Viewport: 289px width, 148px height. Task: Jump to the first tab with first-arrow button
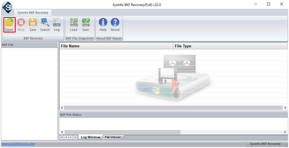pos(62,137)
